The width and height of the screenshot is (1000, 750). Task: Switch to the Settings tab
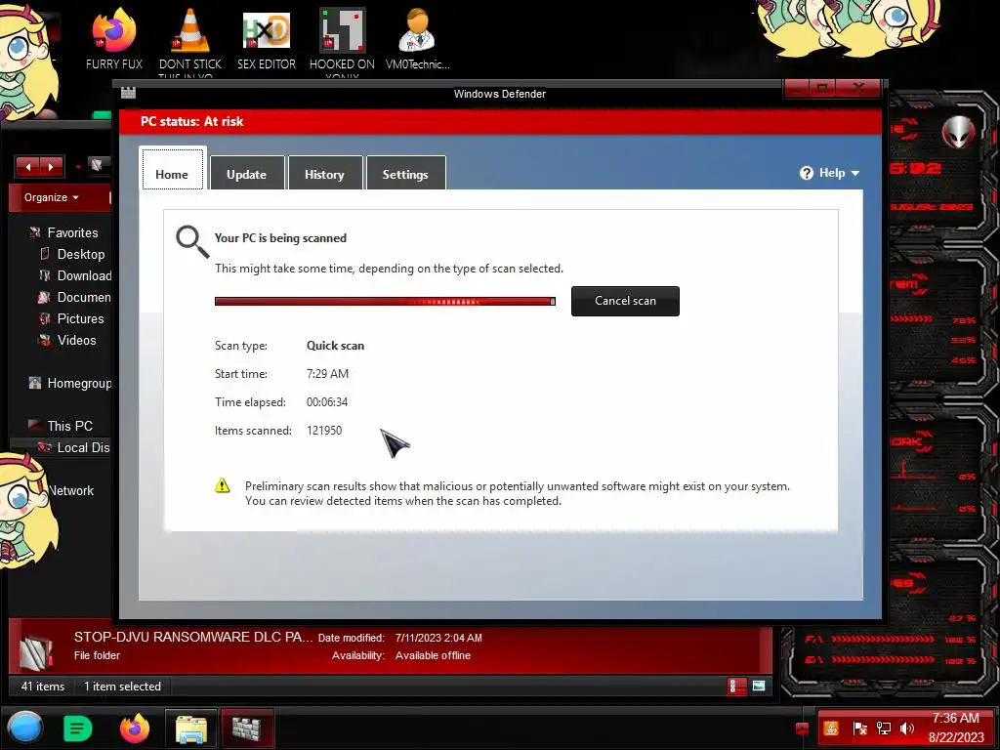click(x=405, y=173)
